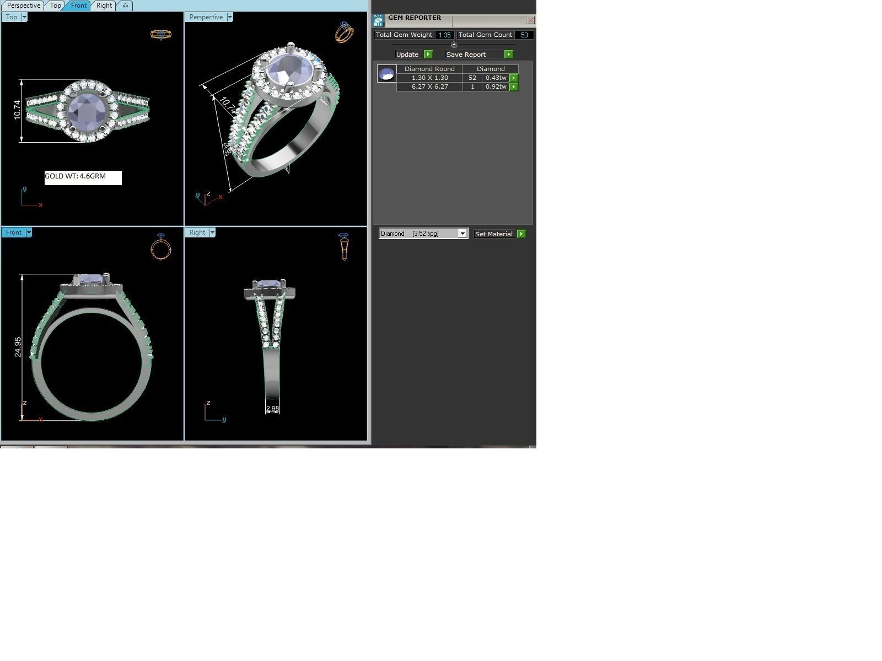Click the 24.95 dimension in Front viewport

click(18, 346)
